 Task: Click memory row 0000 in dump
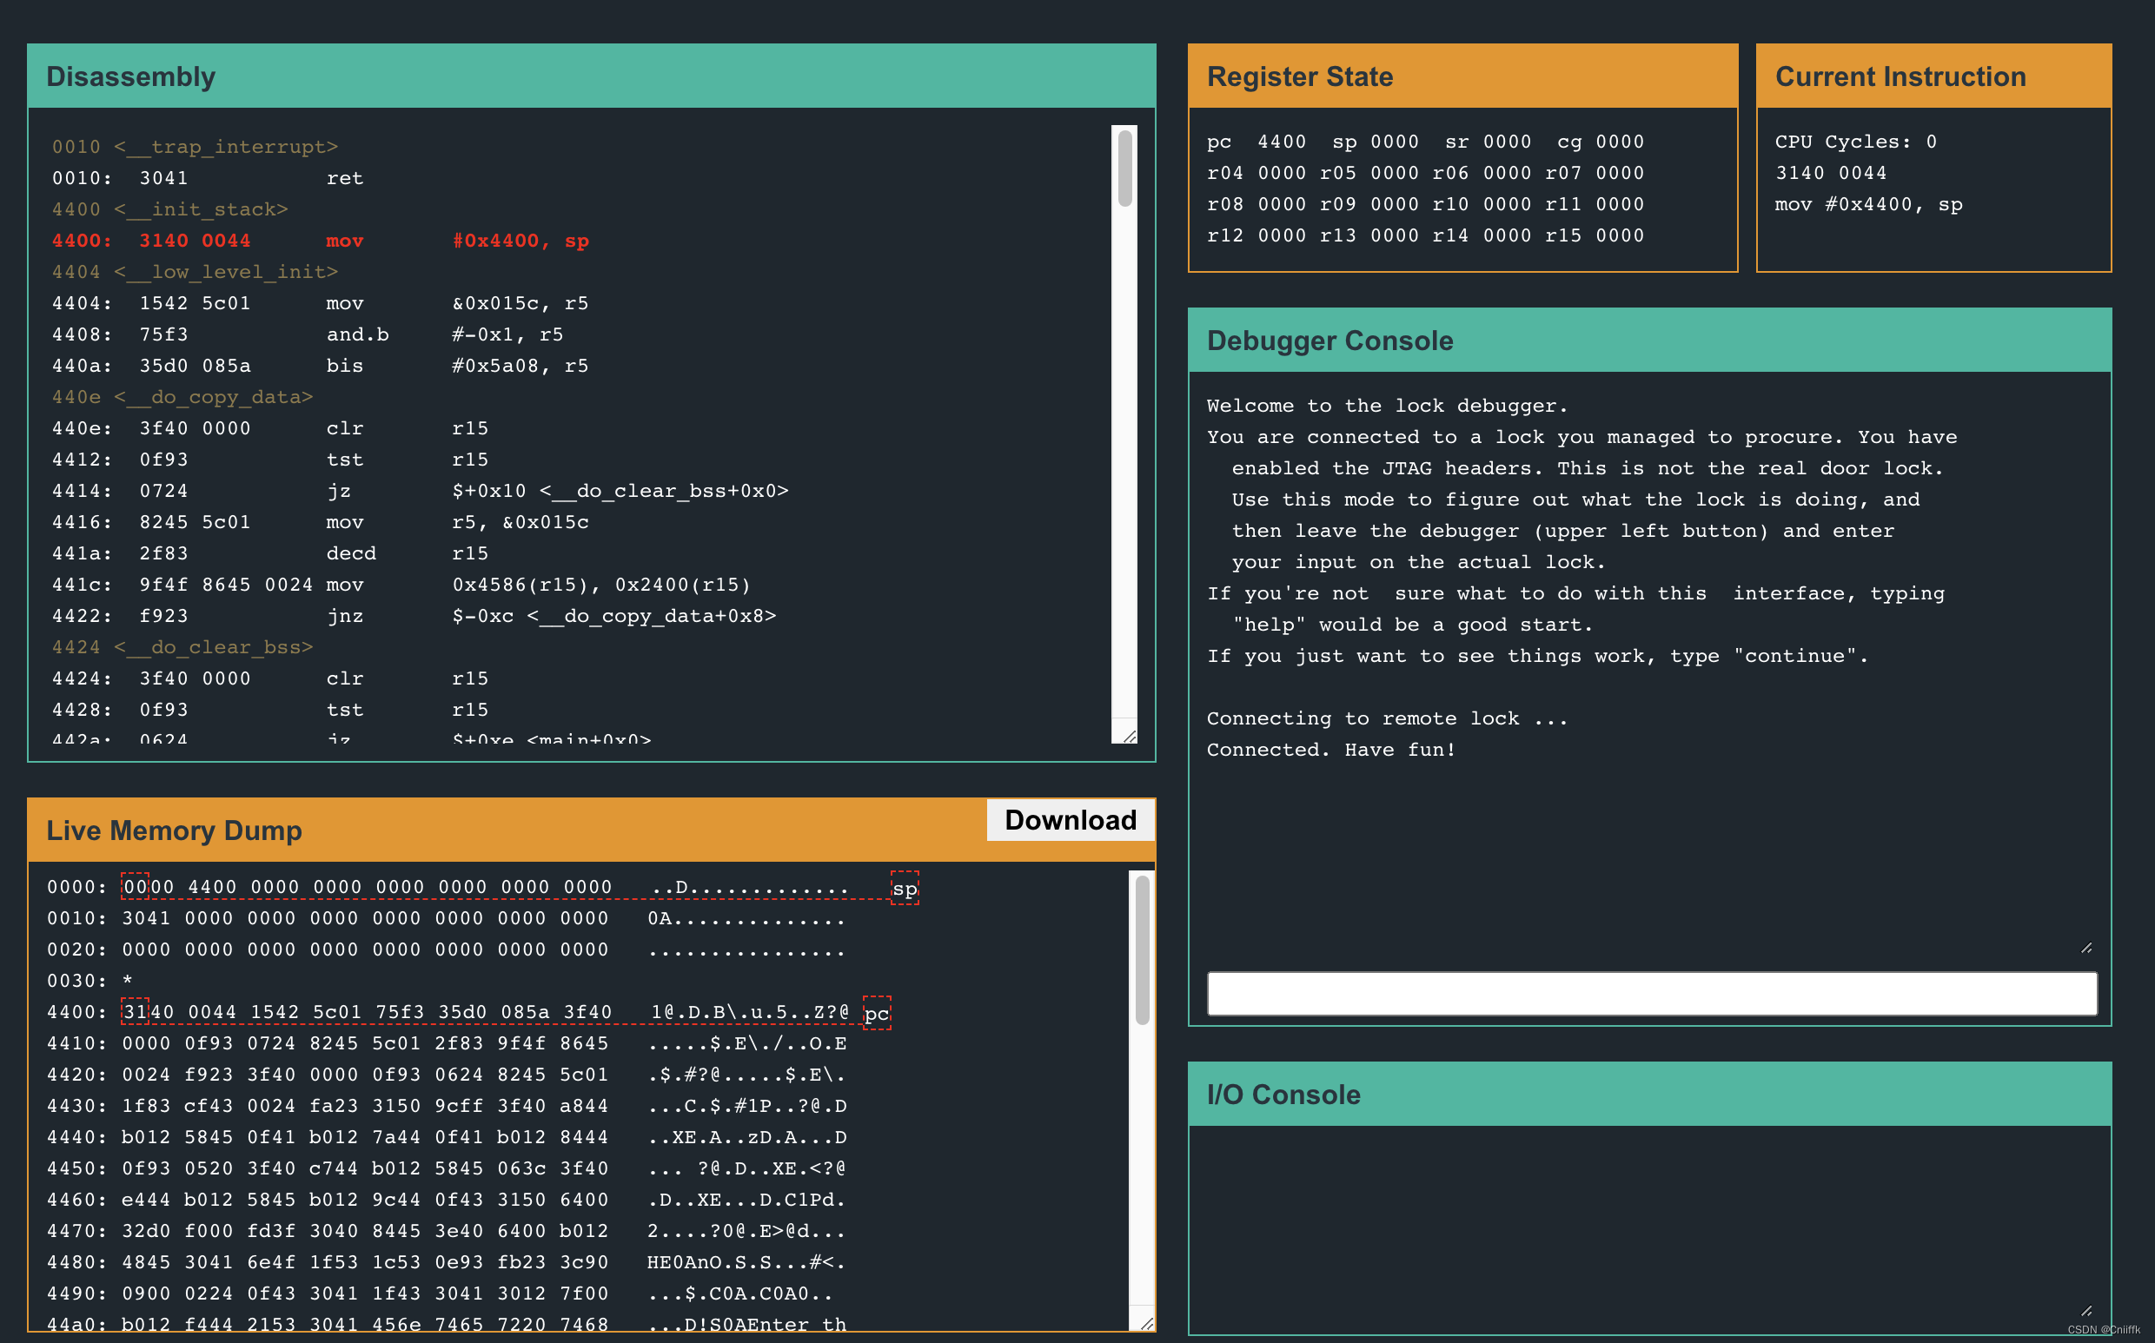(448, 887)
